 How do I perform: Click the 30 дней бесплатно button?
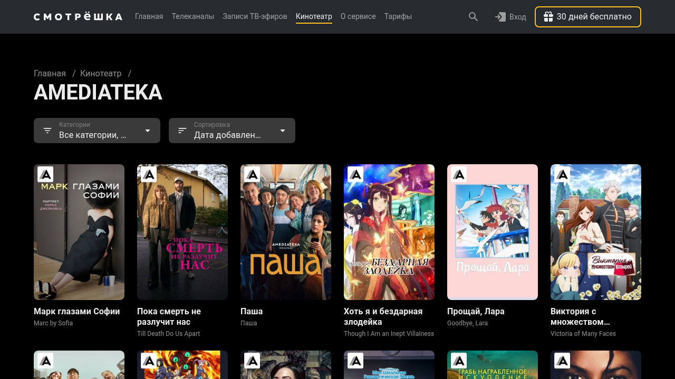tap(588, 17)
